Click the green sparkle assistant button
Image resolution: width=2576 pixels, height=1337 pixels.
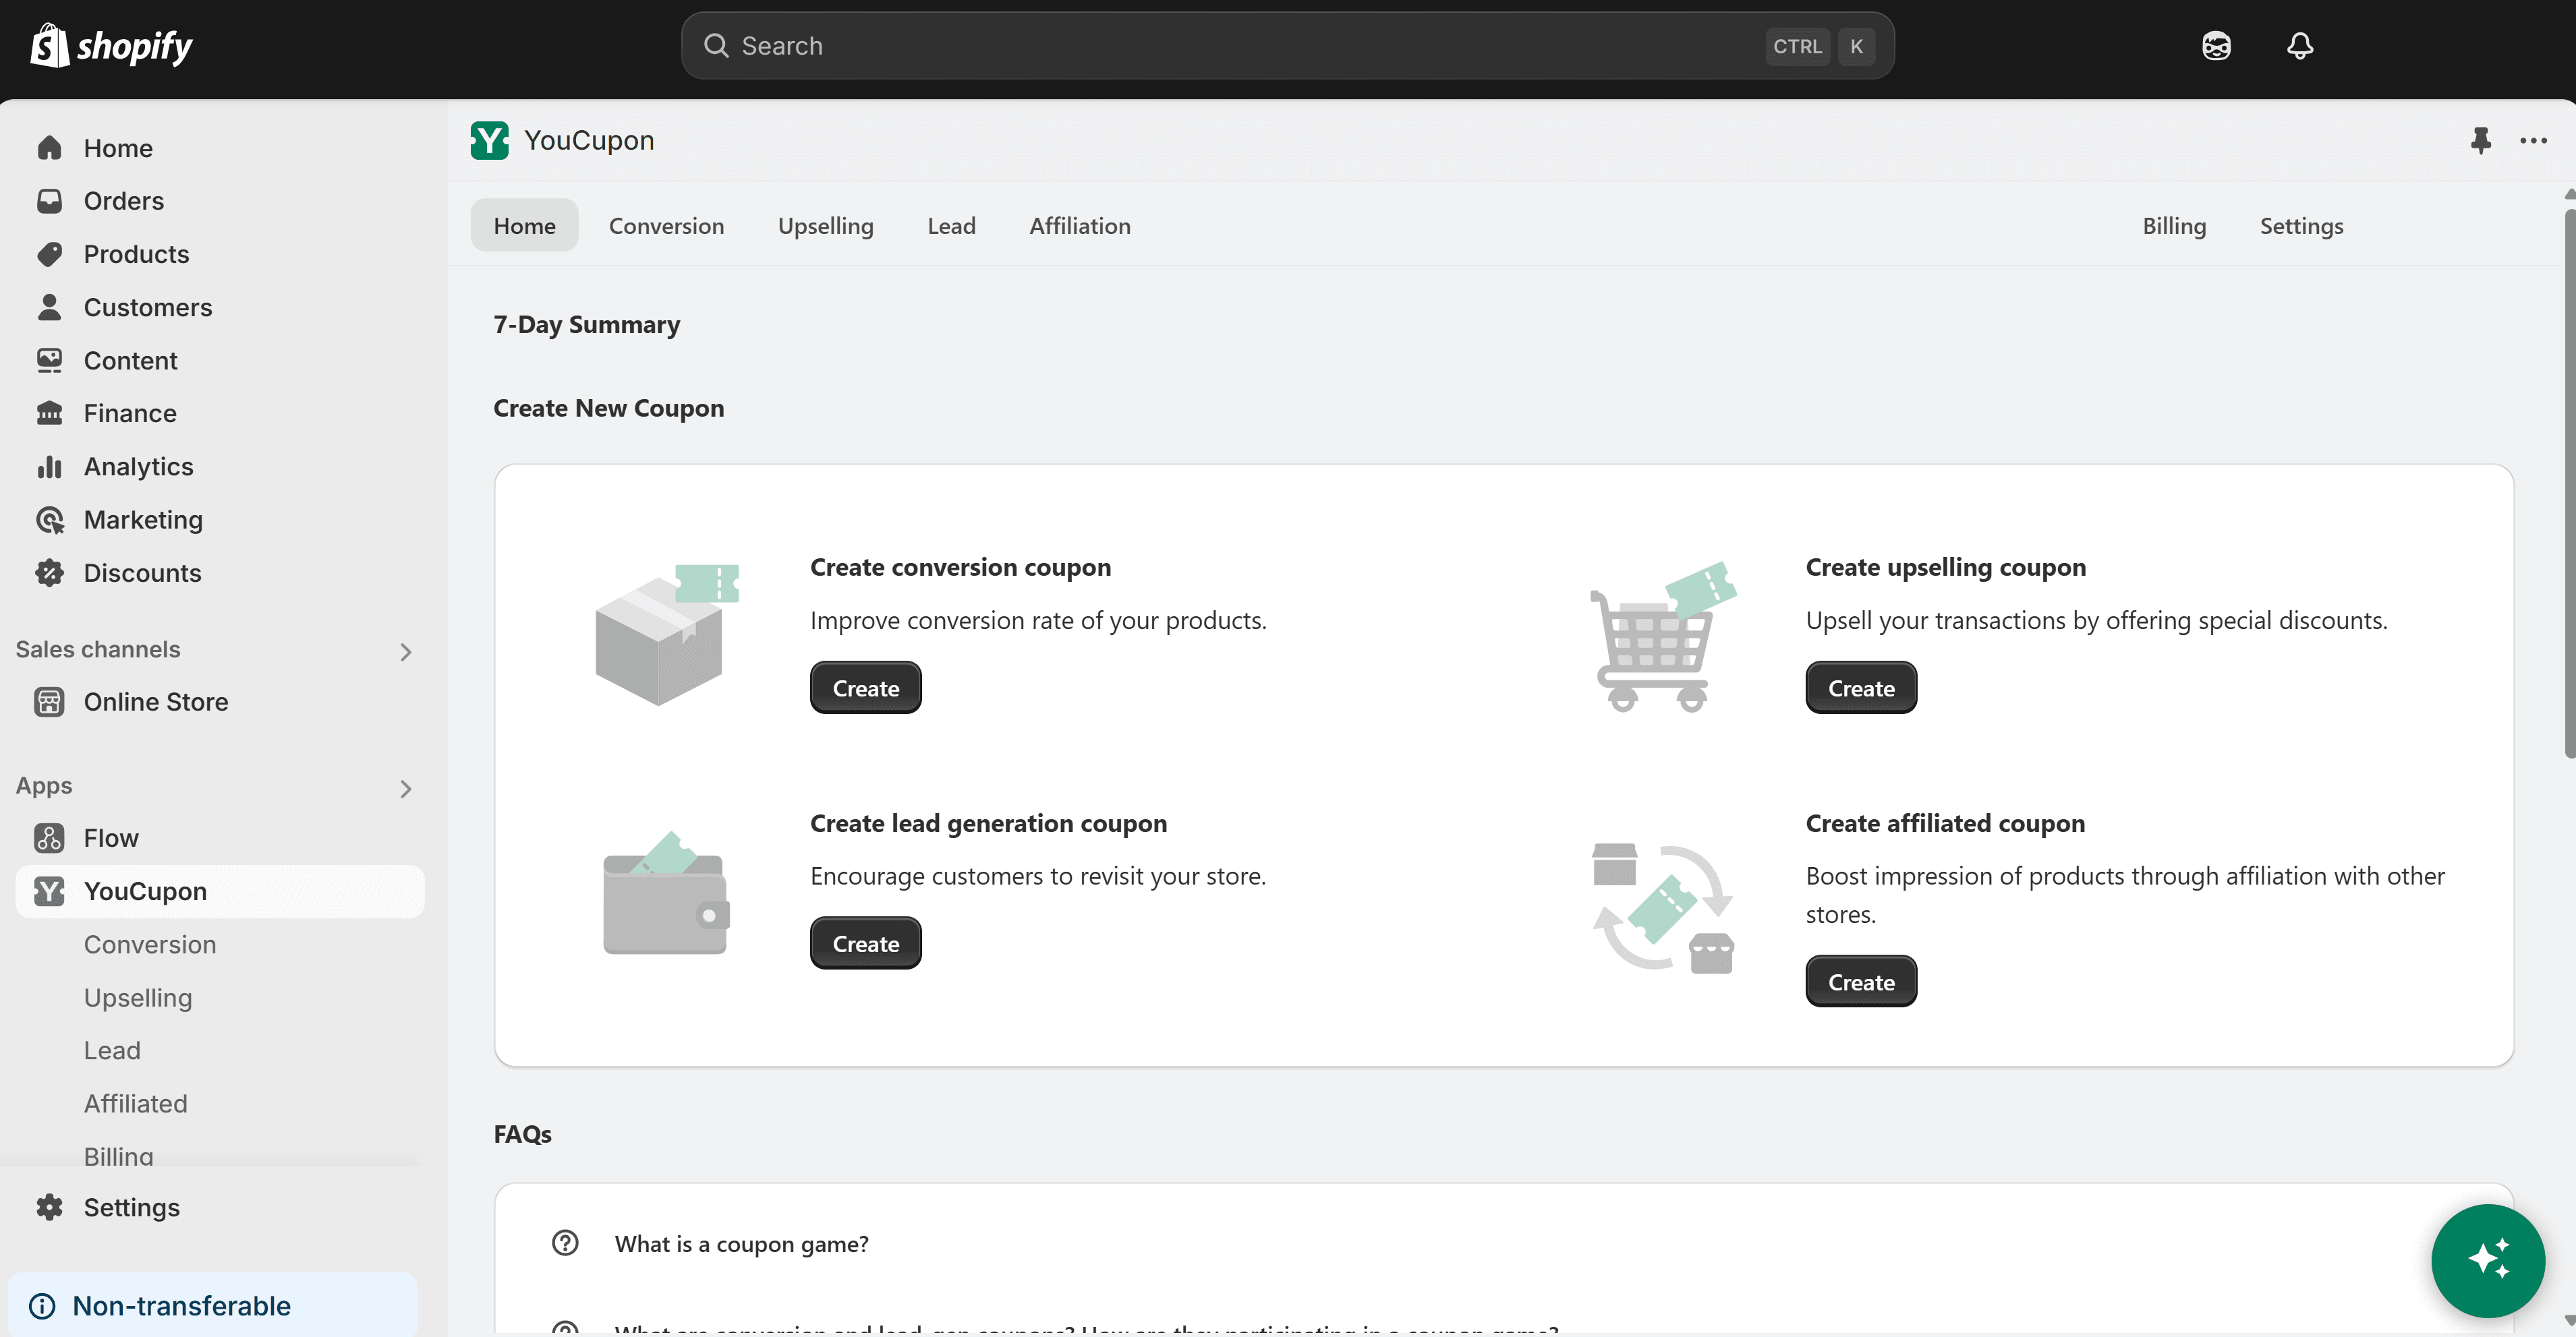coord(2487,1259)
